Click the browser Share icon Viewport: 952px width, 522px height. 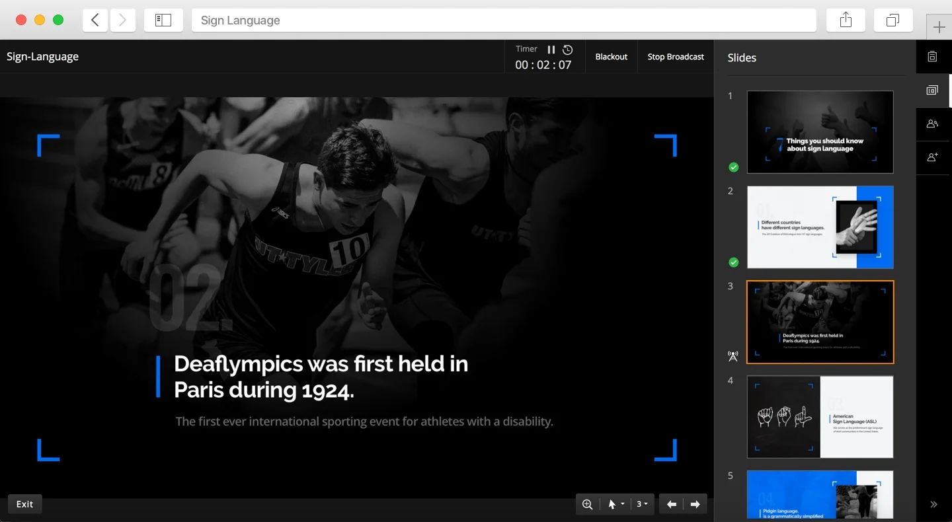846,20
